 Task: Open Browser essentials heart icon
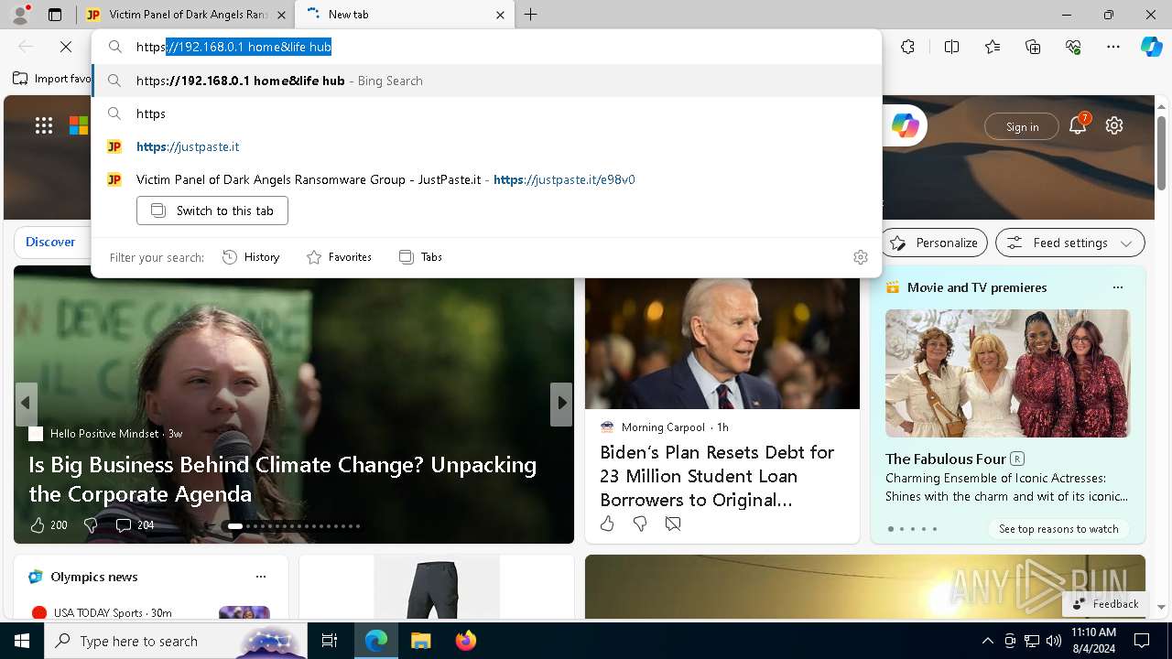(1073, 47)
